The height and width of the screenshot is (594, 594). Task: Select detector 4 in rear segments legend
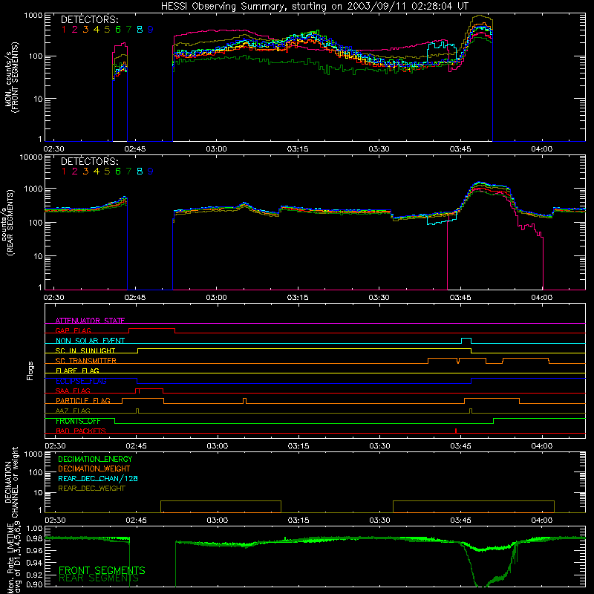(97, 172)
